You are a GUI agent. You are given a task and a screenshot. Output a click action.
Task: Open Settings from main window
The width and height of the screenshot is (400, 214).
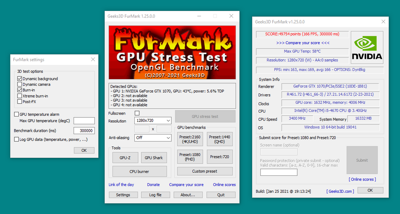(123, 195)
